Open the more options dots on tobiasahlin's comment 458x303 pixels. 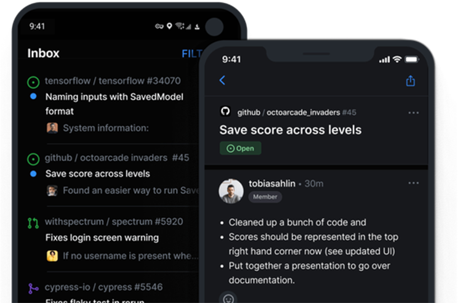point(413,183)
